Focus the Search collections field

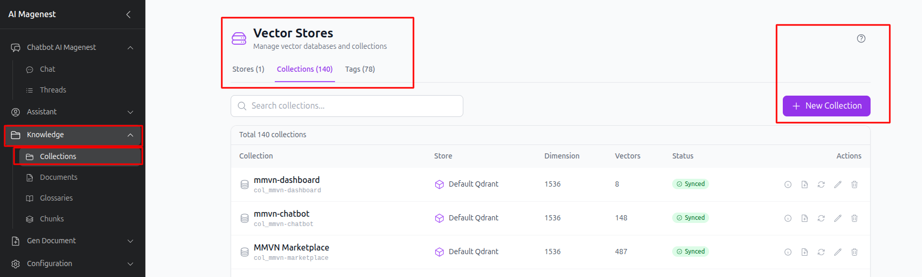click(347, 106)
